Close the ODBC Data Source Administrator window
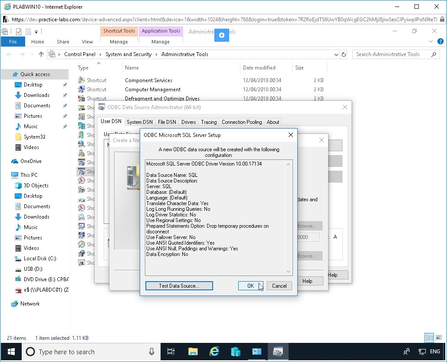Image resolution: width=447 pixels, height=362 pixels. click(345, 107)
